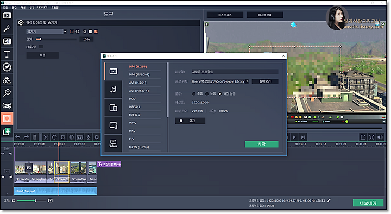
Task: Toggle video track eye visibility
Action: click(x=3, y=177)
